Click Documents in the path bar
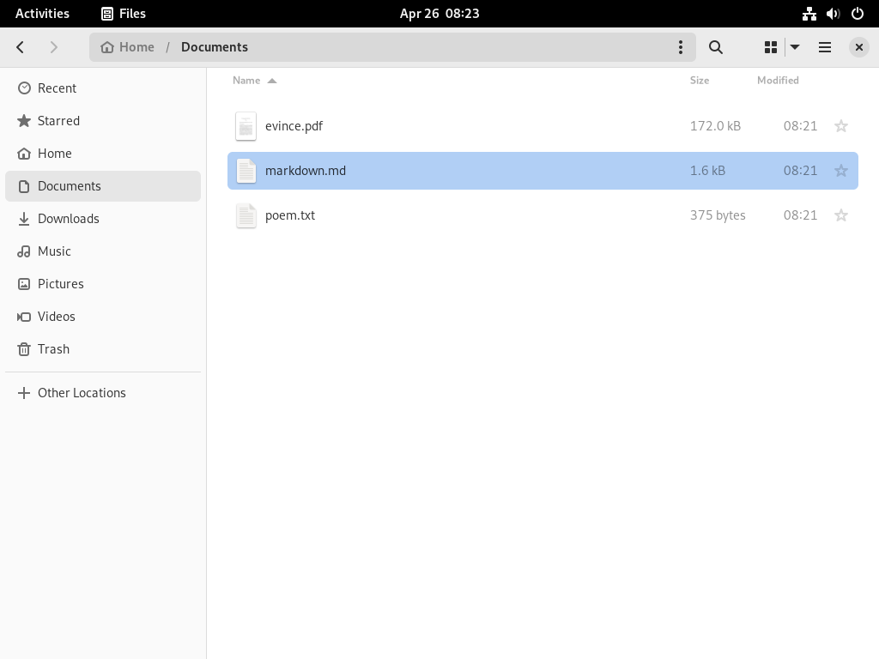This screenshot has height=659, width=879. pos(215,47)
